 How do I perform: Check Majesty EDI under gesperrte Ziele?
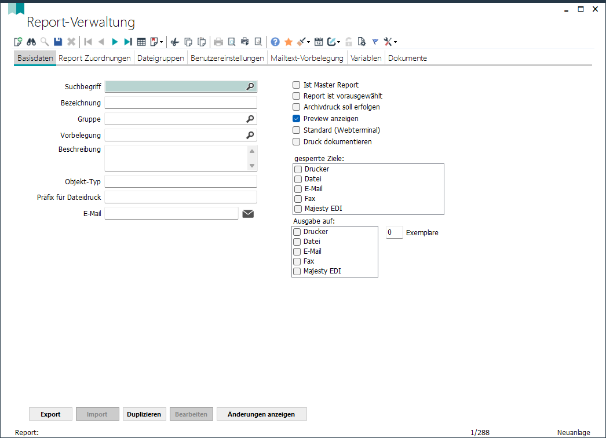point(298,209)
